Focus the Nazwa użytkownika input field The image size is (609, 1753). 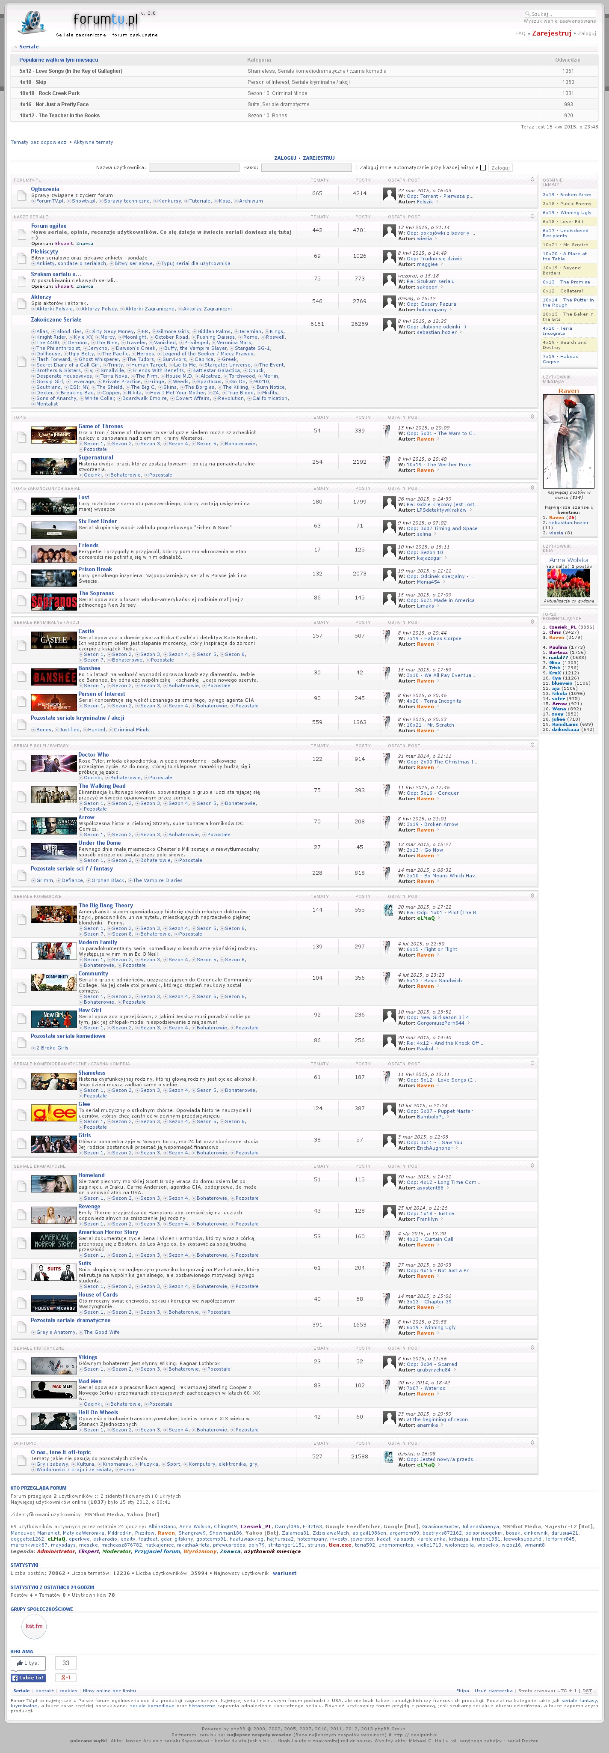(x=194, y=167)
